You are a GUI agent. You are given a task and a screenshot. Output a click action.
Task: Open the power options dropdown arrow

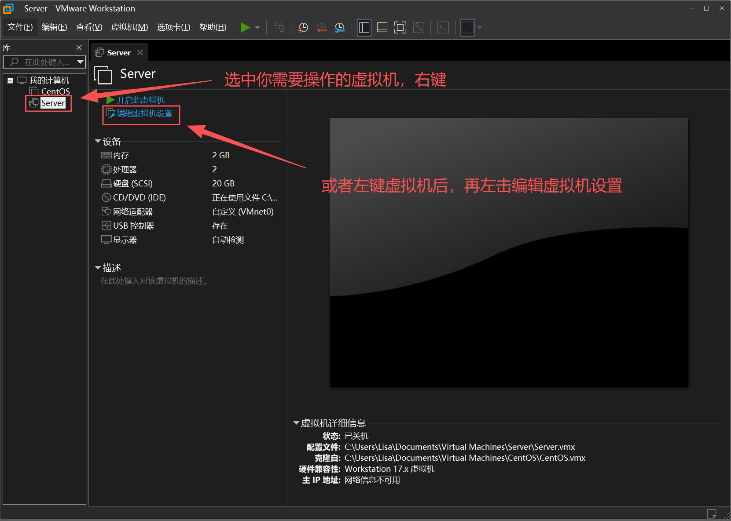257,28
